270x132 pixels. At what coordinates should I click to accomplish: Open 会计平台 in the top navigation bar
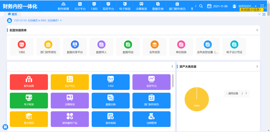(80, 6)
